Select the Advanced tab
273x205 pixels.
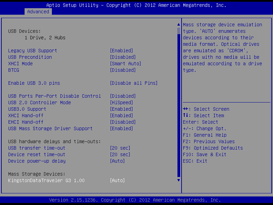(38, 12)
